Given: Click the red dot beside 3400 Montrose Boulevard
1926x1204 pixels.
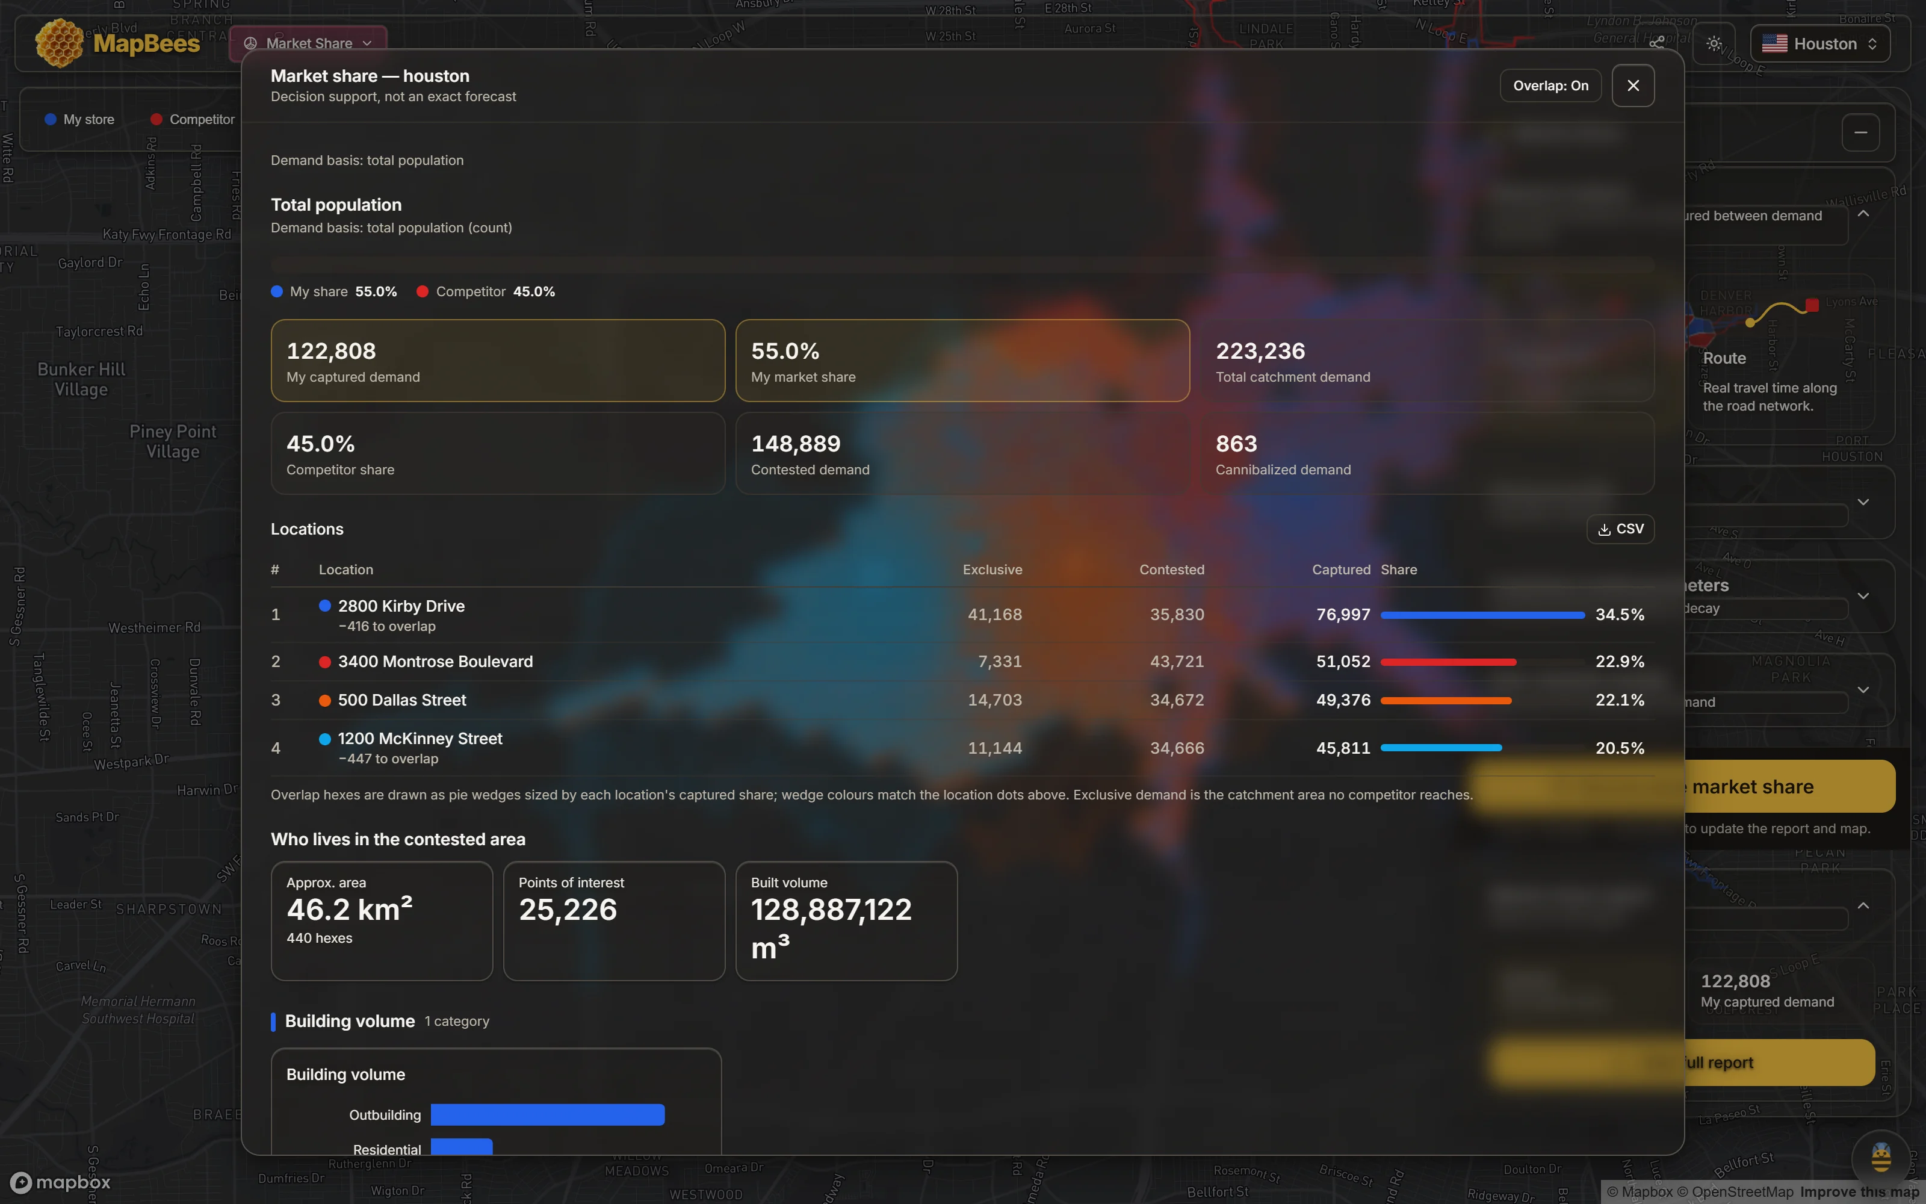Looking at the screenshot, I should 325,662.
